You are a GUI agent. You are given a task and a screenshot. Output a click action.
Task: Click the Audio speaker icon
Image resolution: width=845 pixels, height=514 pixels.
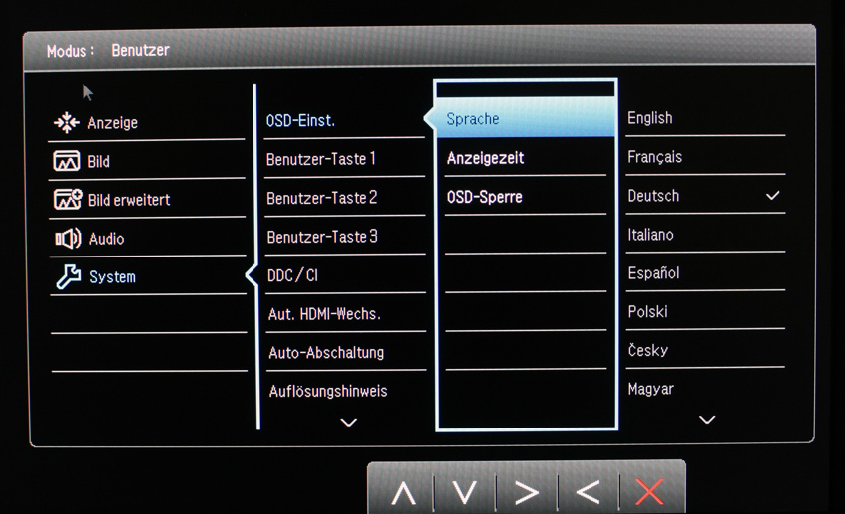pos(68,239)
